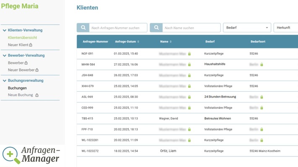Click the Anfragen-Manager magnifier logo
This screenshot has height=167, width=298.
[x=11, y=155]
